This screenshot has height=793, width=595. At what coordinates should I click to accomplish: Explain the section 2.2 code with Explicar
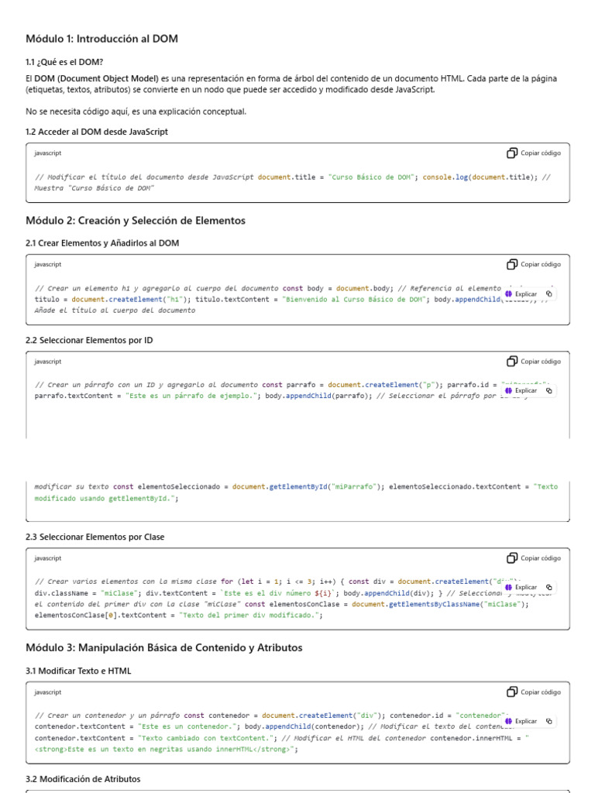click(521, 391)
